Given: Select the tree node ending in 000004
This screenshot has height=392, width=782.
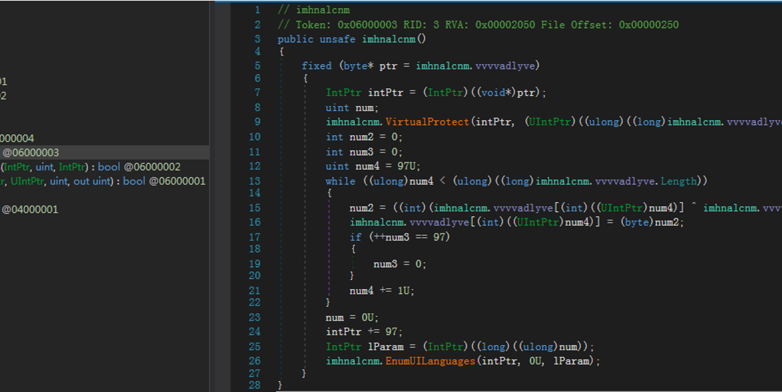Looking at the screenshot, I should (x=17, y=138).
